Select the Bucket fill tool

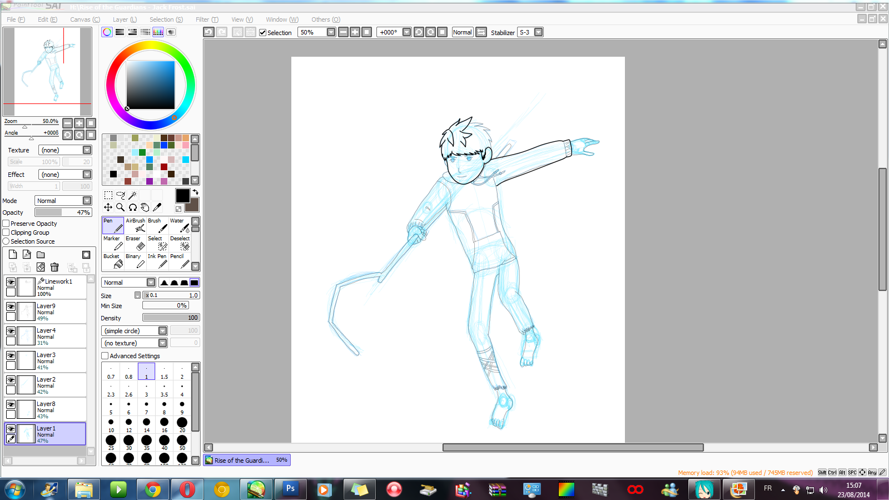pyautogui.click(x=113, y=261)
